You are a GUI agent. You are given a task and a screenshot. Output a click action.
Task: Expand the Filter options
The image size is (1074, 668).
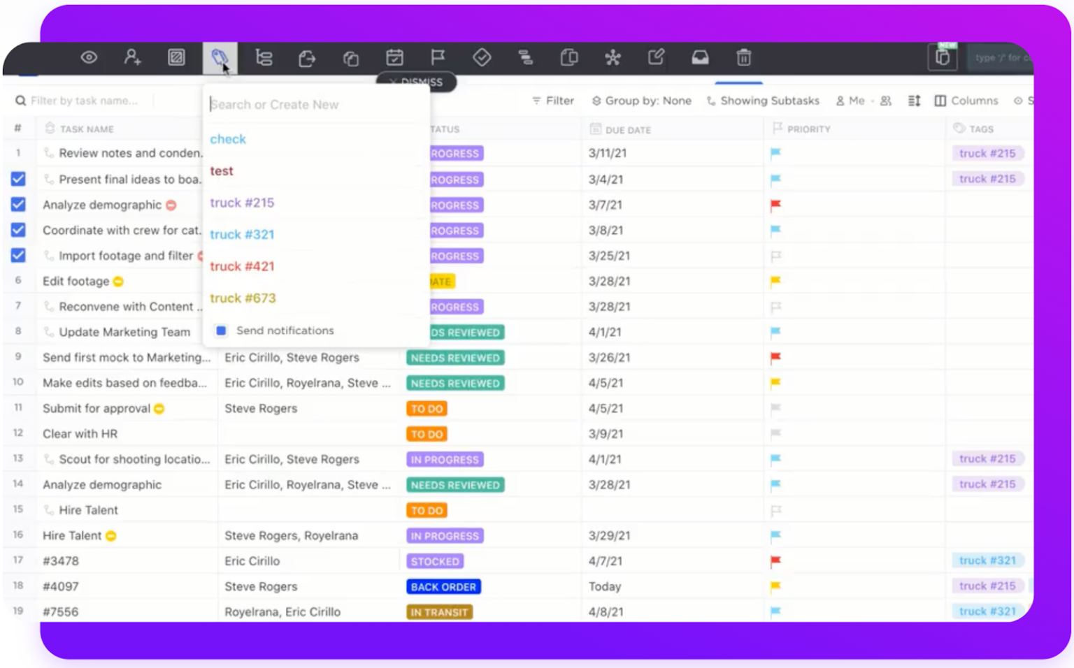pos(553,101)
